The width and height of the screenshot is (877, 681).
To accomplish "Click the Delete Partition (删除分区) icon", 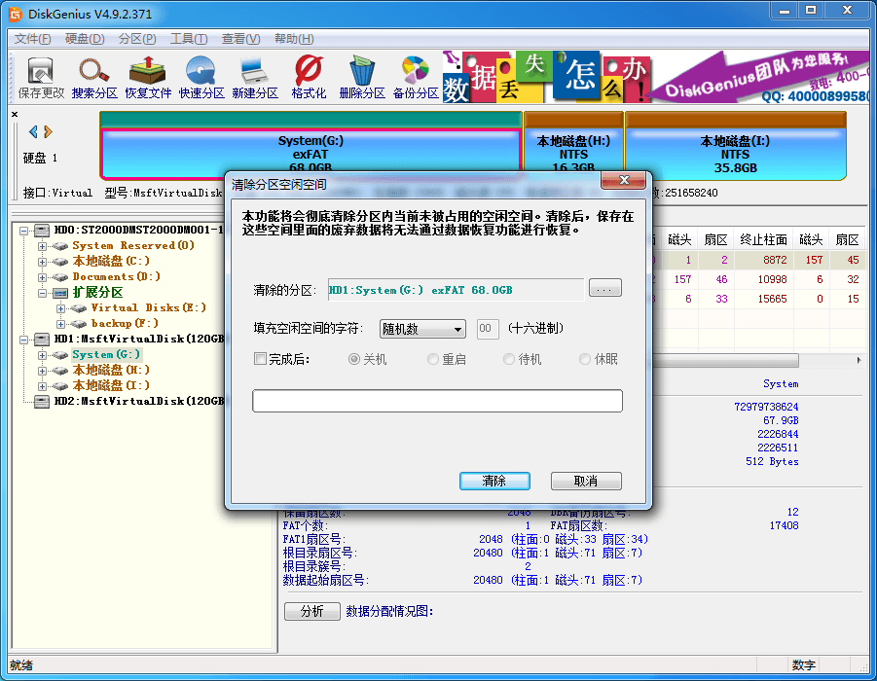I will tap(362, 78).
